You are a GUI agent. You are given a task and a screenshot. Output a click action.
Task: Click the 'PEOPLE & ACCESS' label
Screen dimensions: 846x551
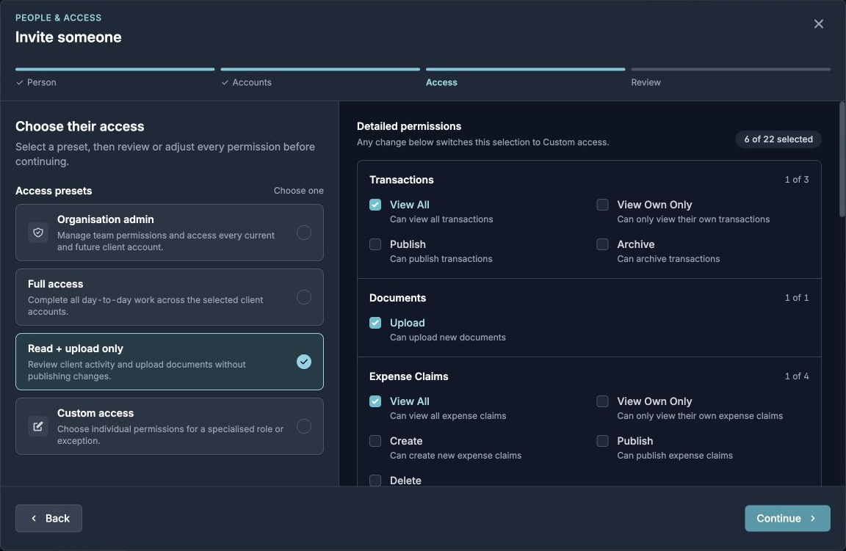[x=58, y=18]
